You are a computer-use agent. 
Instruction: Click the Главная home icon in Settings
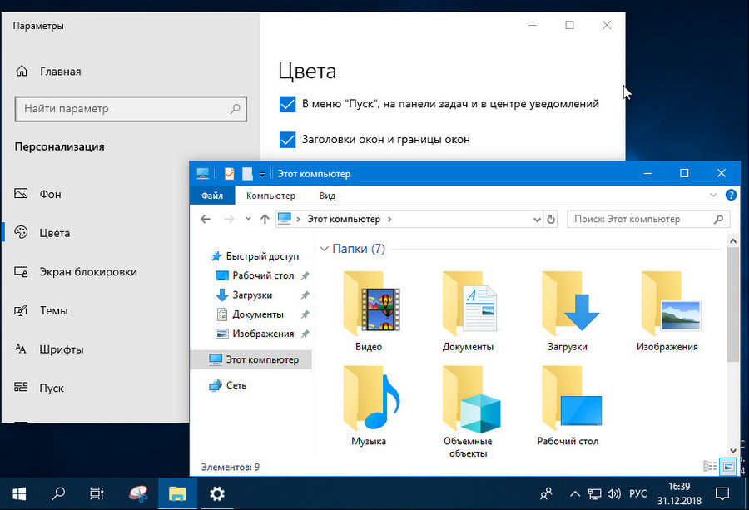[x=22, y=72]
